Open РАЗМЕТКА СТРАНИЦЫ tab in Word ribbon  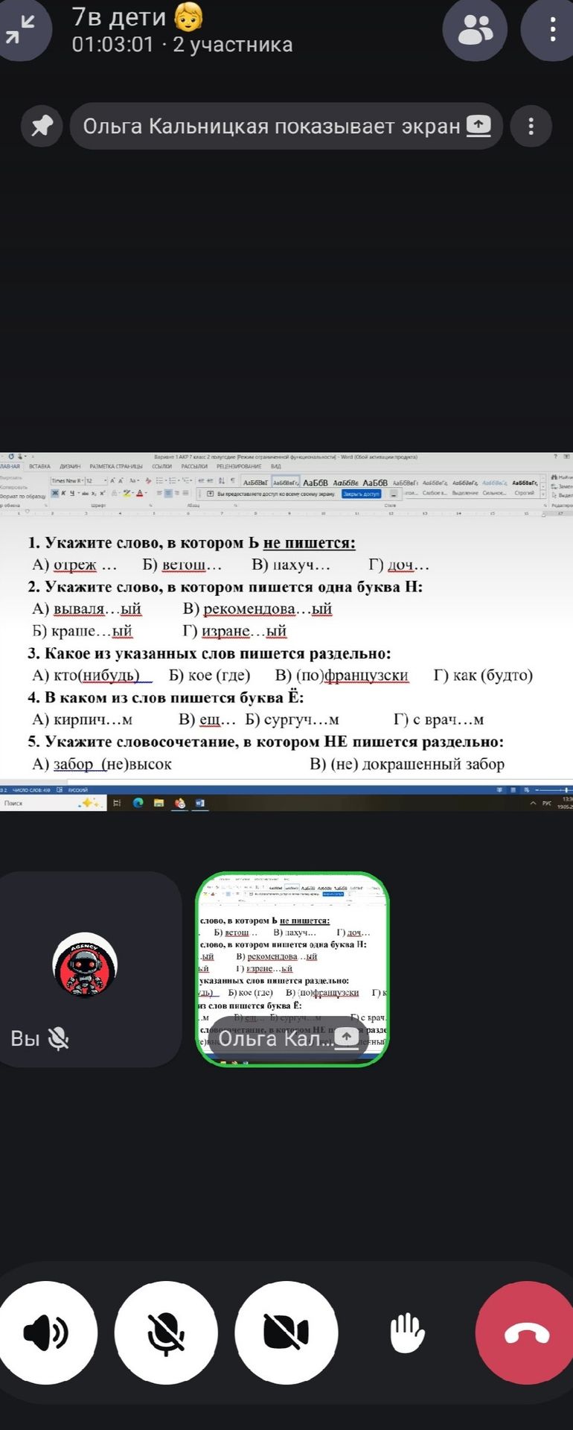(116, 466)
